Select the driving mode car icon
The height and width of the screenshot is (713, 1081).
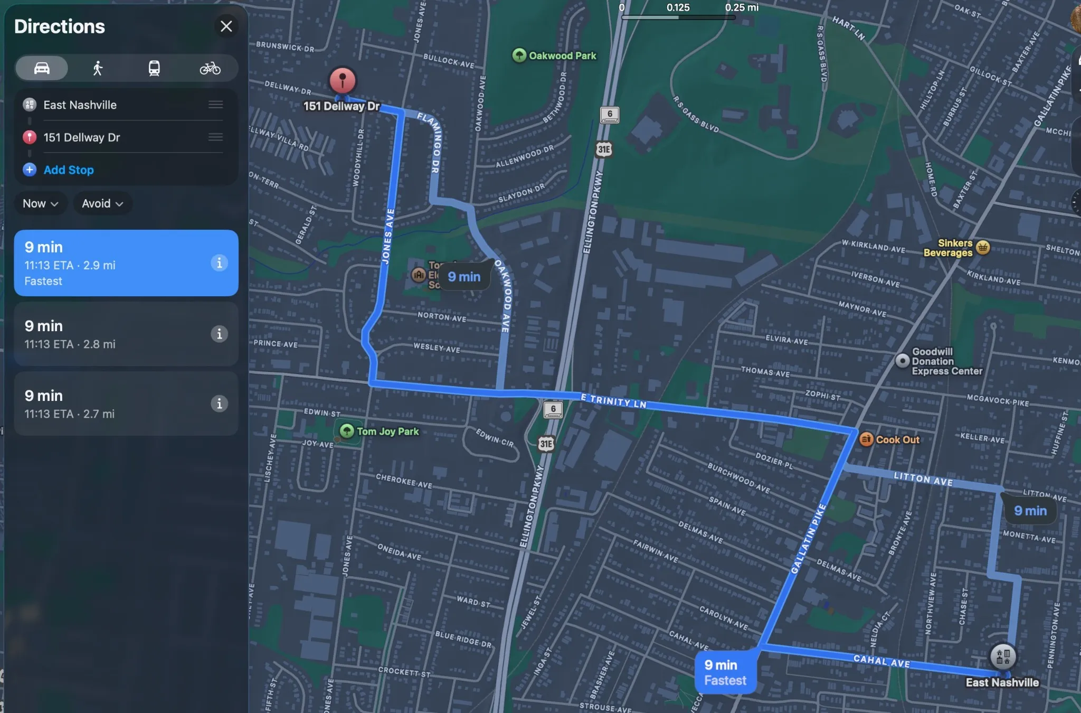pos(42,68)
